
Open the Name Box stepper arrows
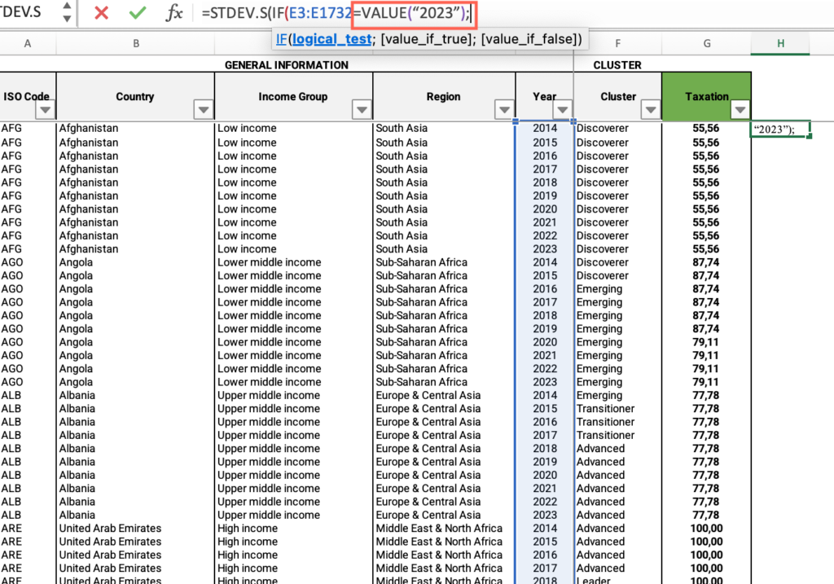(67, 12)
